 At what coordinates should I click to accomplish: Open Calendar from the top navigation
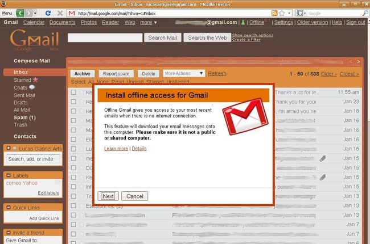(34, 22)
